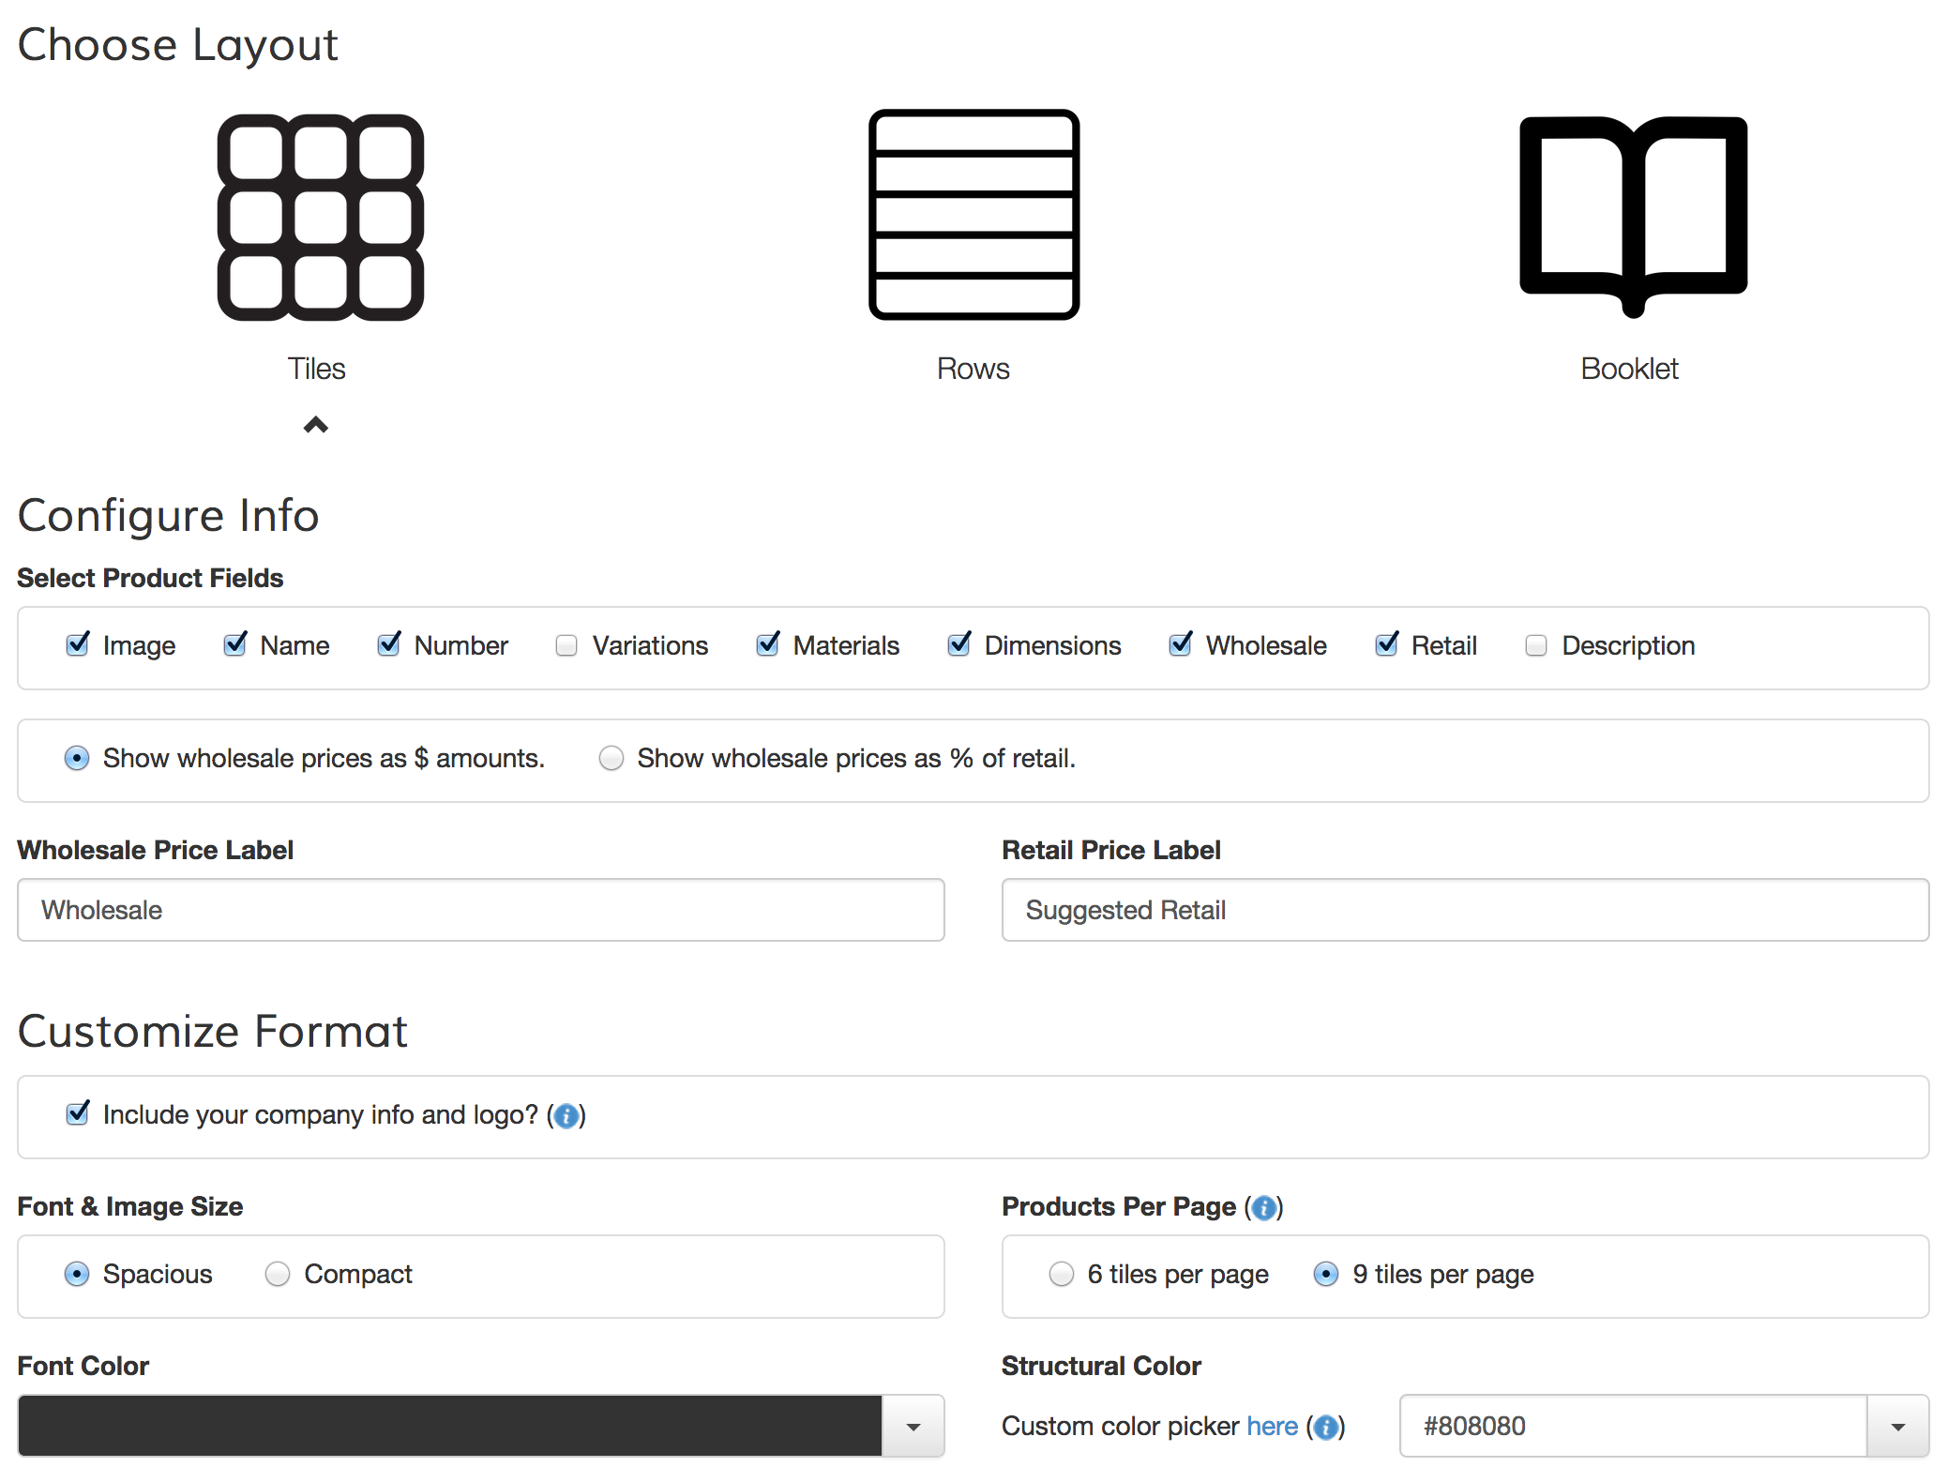This screenshot has height=1482, width=1947.
Task: Select Compact font and image size
Action: (278, 1274)
